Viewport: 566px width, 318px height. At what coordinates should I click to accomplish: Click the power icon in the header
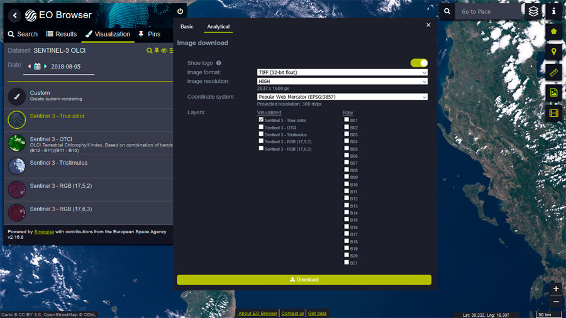tap(180, 11)
